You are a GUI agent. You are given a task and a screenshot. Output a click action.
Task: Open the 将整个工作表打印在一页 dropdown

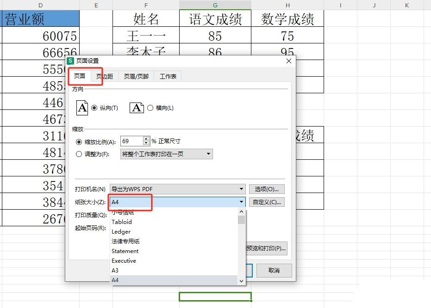click(x=166, y=154)
